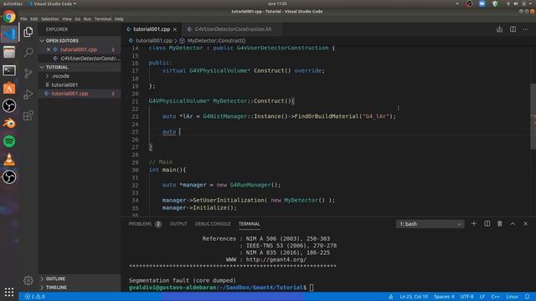Screen dimensions: 536x301
Task: Close the tutorial001.cpp editor tab
Action: (x=175, y=30)
